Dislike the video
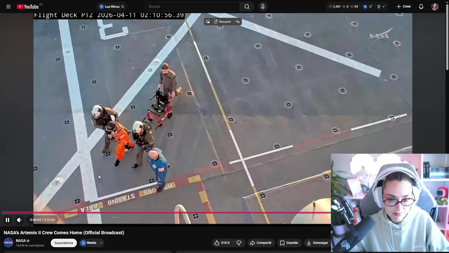 click(239, 243)
